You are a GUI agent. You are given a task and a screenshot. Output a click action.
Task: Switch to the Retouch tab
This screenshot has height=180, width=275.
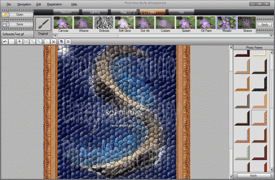click(66, 12)
